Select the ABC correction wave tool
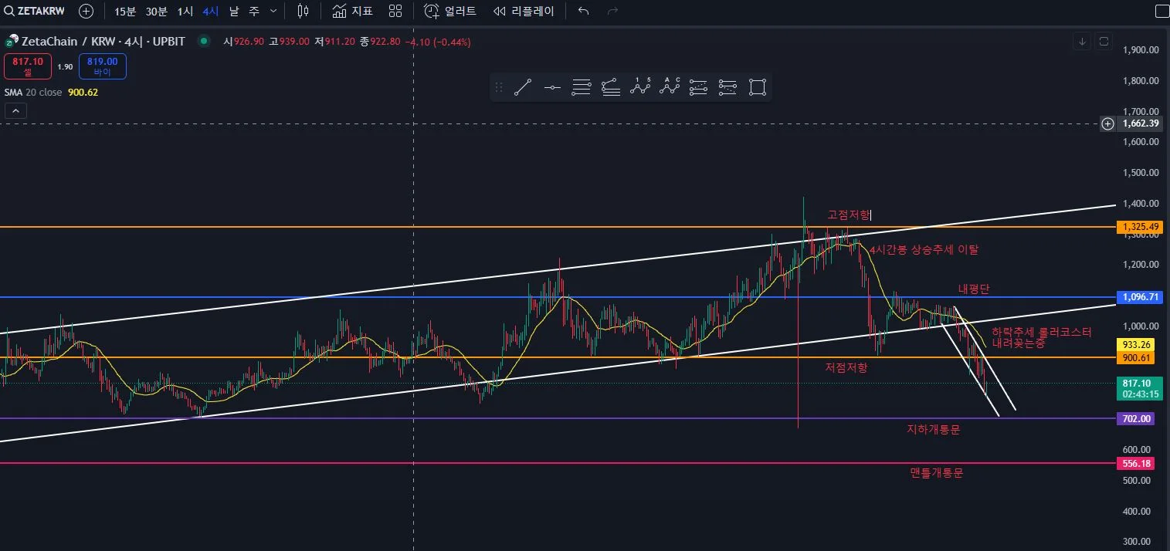1170x551 pixels. pos(670,87)
